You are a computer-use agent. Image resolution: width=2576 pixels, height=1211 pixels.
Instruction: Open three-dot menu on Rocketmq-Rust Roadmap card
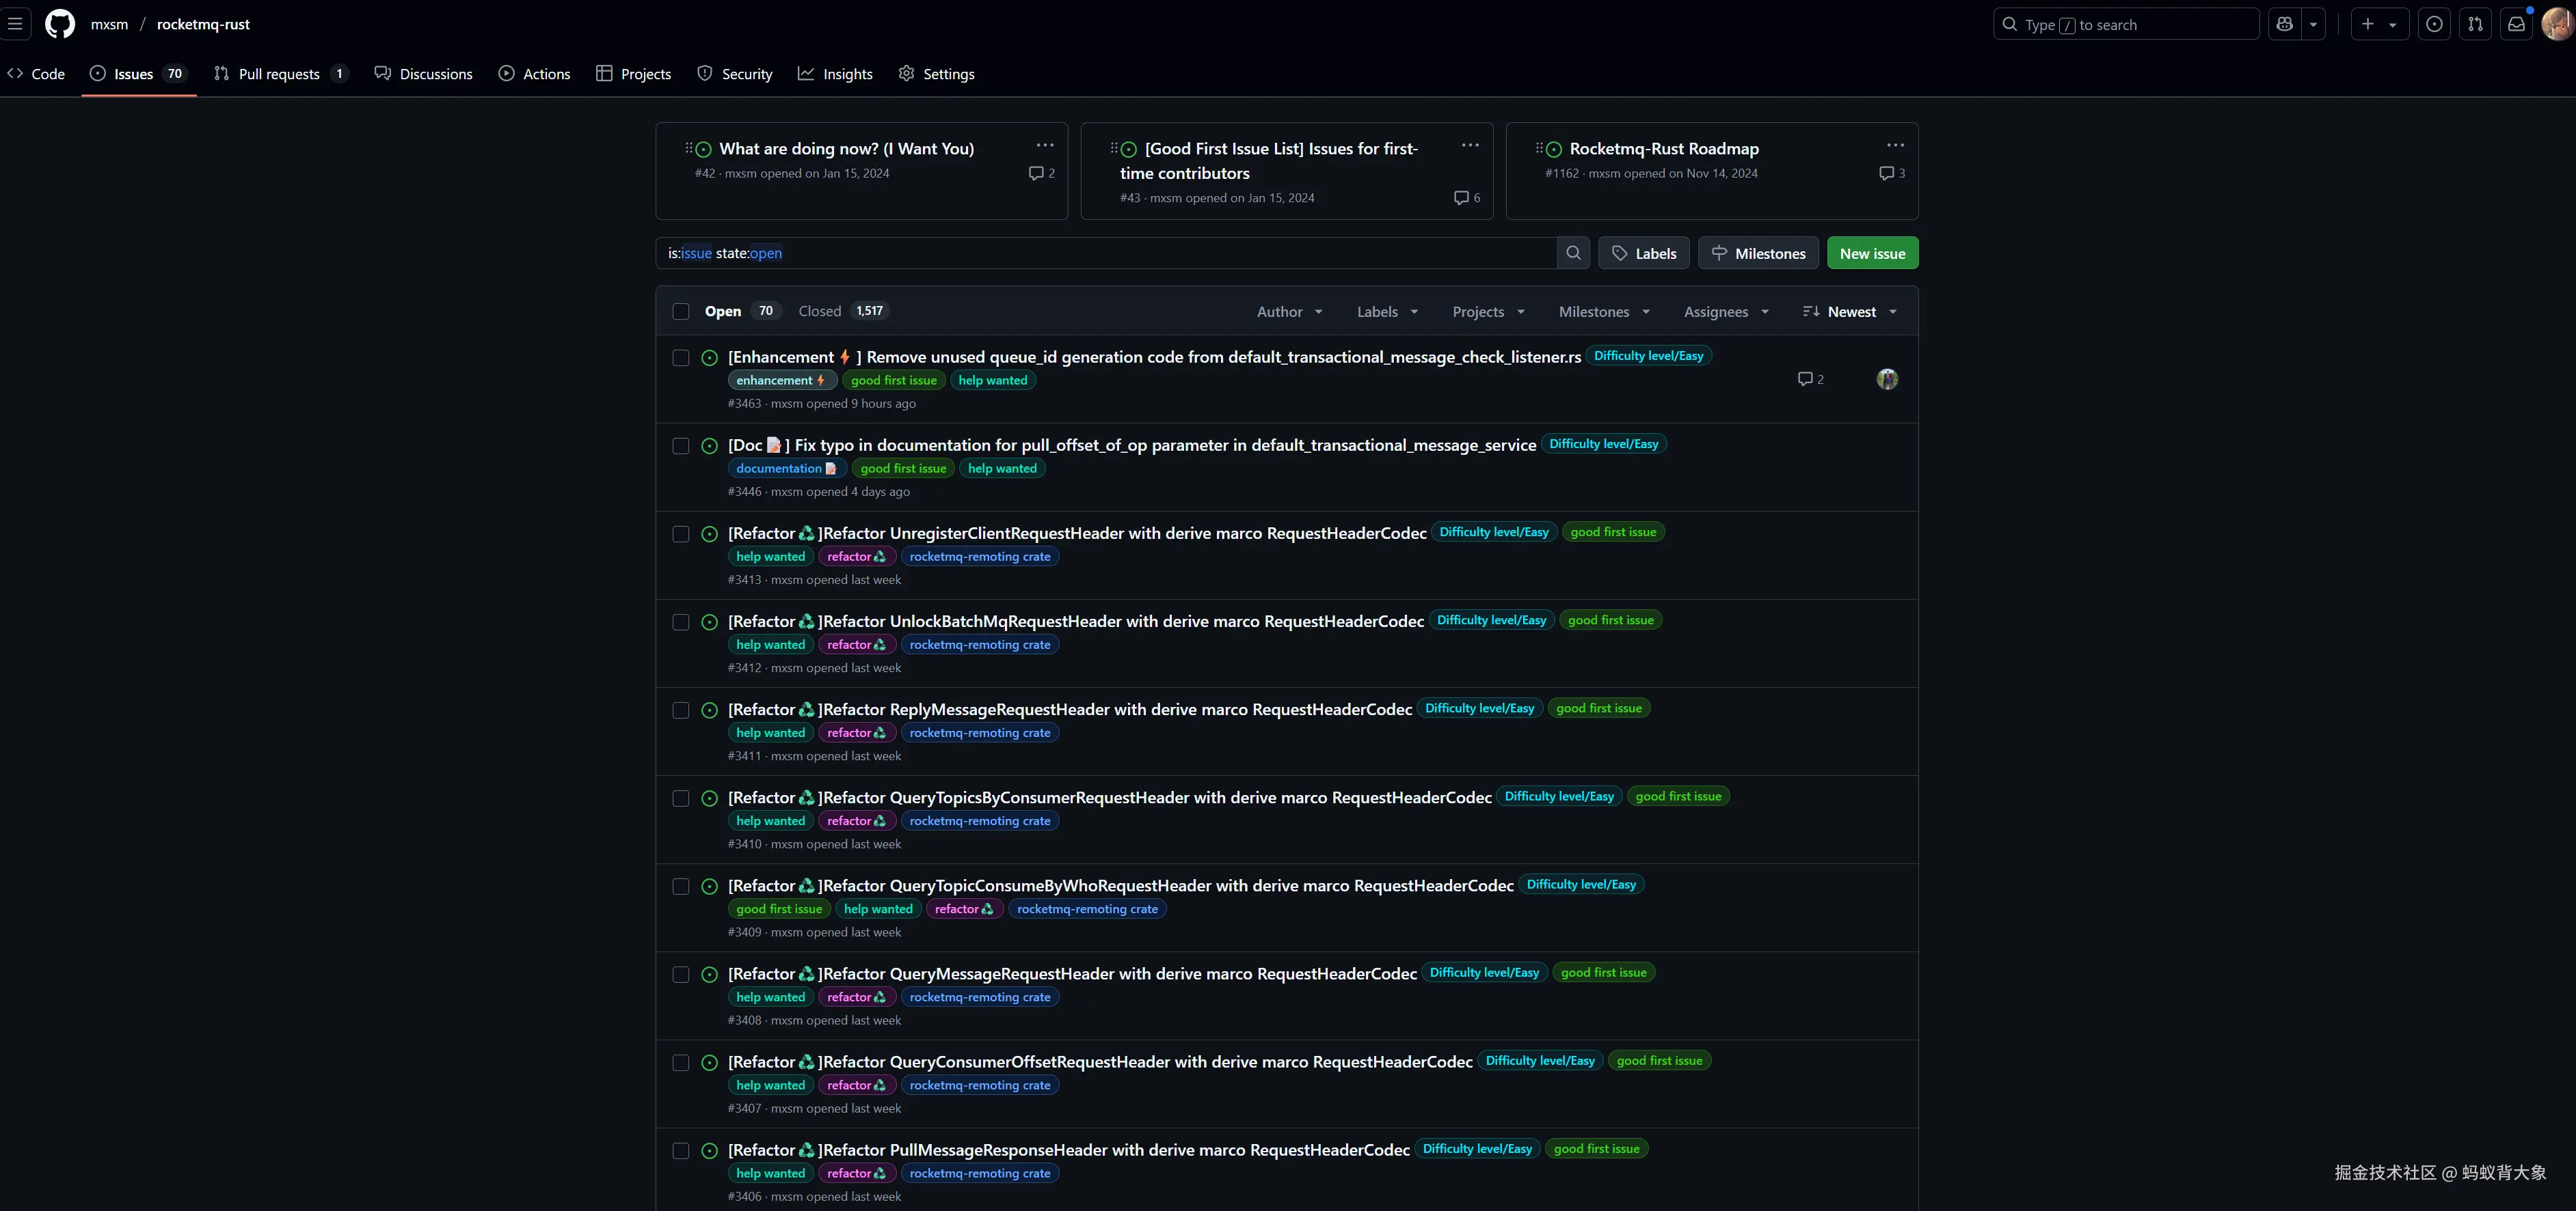point(1895,146)
